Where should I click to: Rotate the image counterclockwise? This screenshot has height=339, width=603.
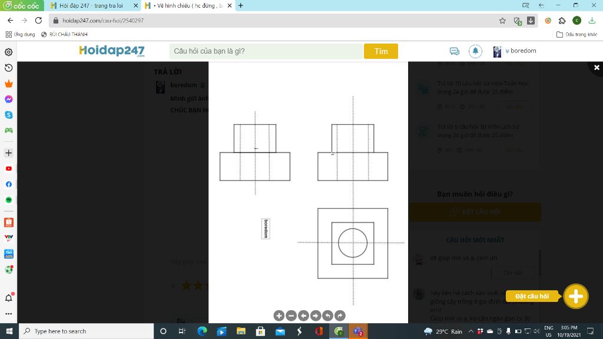pos(327,315)
